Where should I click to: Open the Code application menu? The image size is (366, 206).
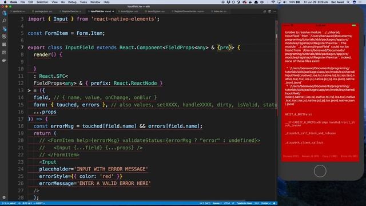pos(14,2)
